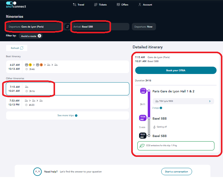This screenshot has width=223, height=181.
Task: Start a conversation with help
Action: (177, 172)
